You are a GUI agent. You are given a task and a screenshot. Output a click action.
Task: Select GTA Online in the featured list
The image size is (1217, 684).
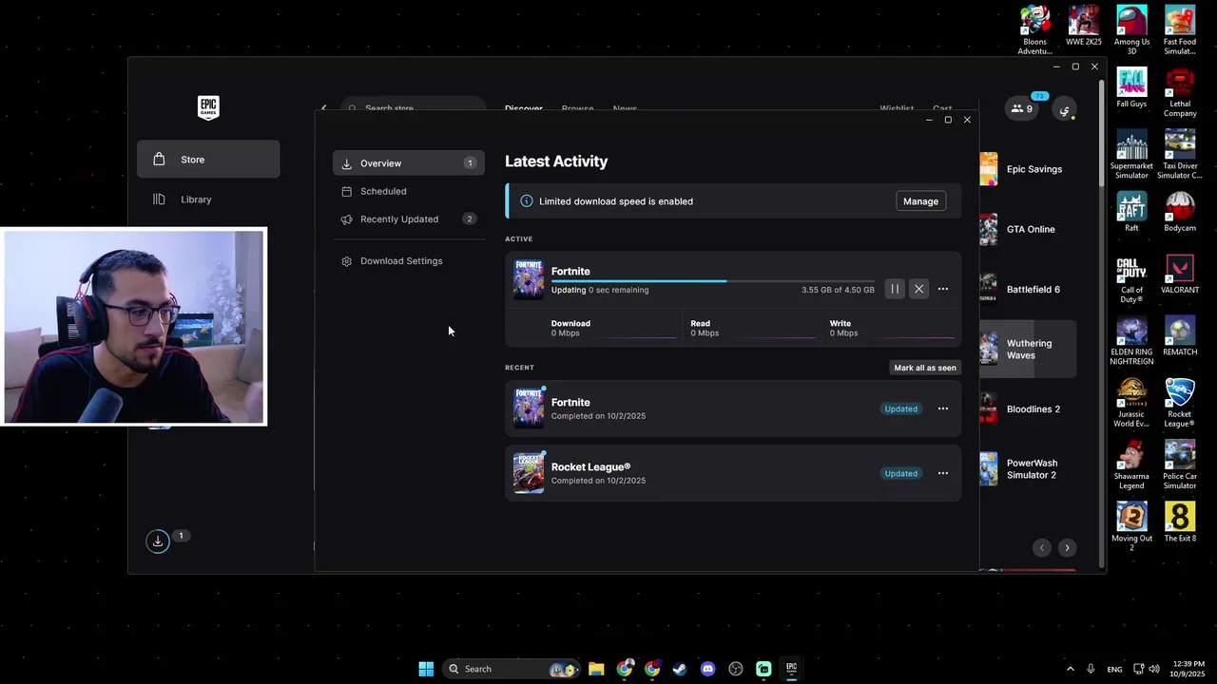1028,229
